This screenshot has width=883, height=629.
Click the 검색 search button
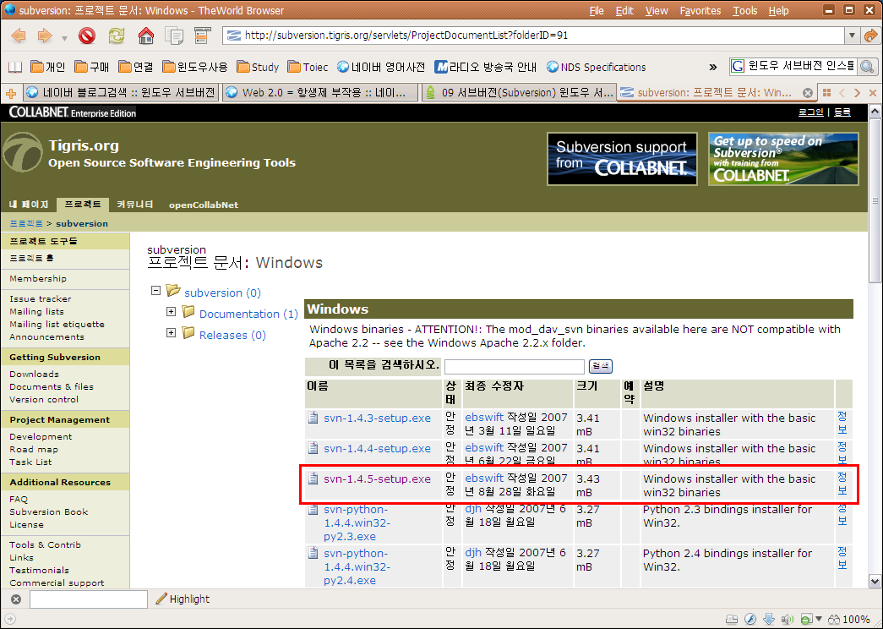point(600,366)
